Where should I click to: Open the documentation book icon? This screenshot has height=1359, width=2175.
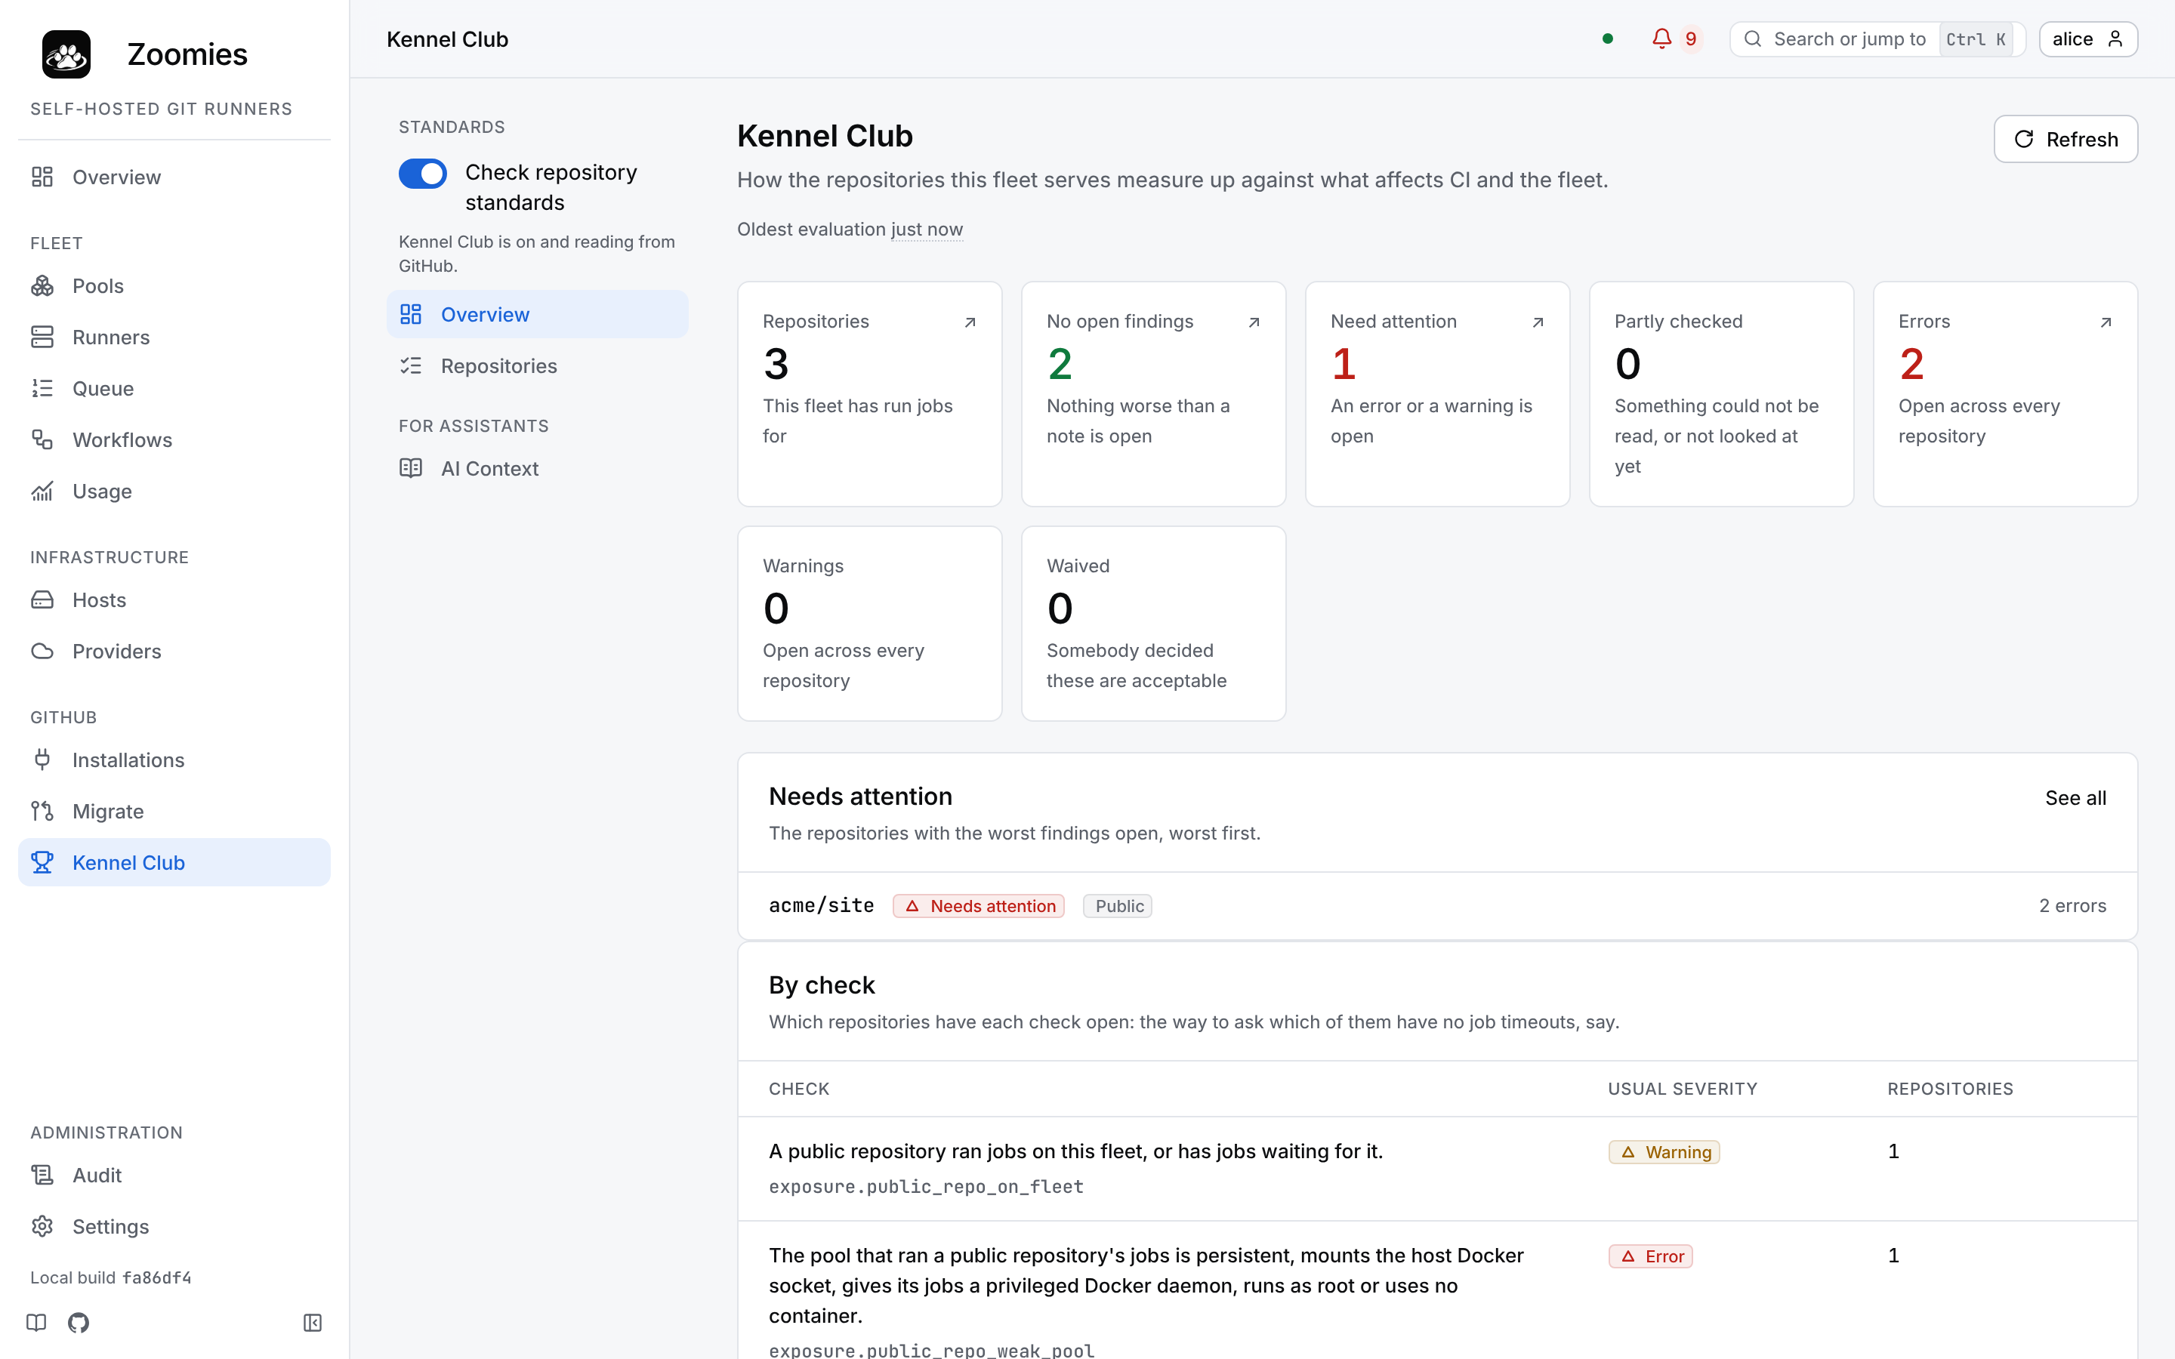point(37,1322)
